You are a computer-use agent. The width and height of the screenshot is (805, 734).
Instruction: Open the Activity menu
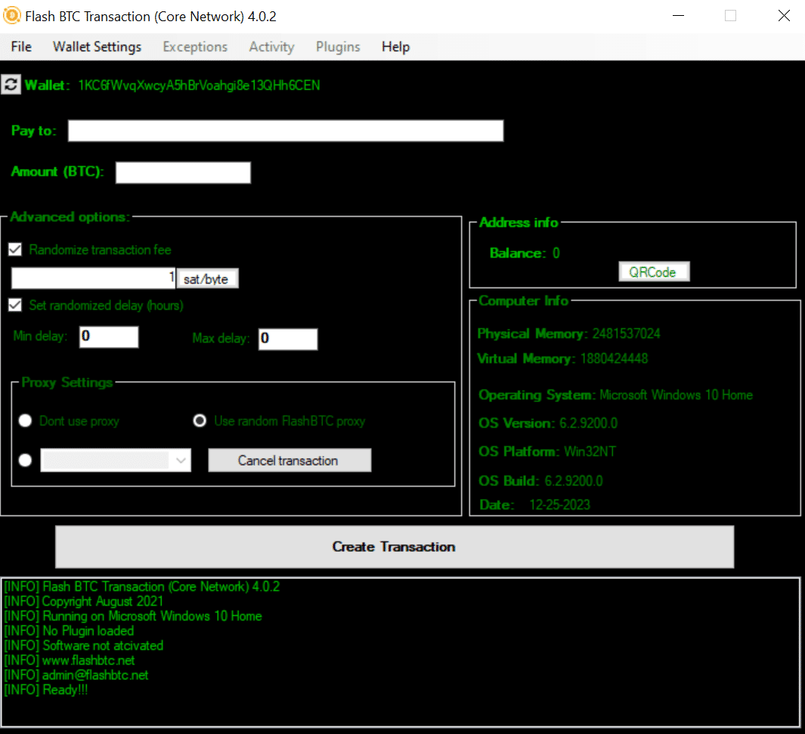pos(271,47)
